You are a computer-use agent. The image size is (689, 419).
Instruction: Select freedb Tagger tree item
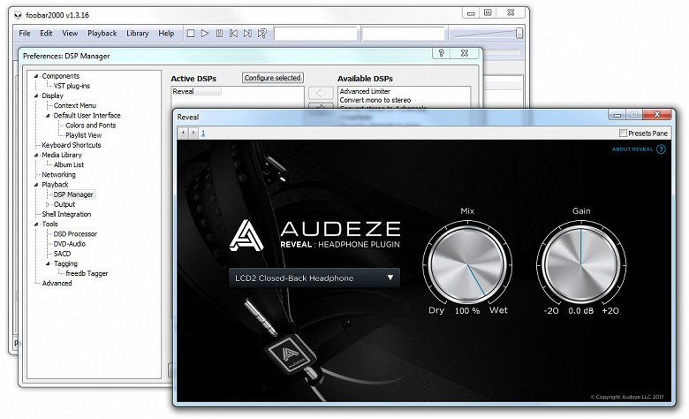[87, 273]
